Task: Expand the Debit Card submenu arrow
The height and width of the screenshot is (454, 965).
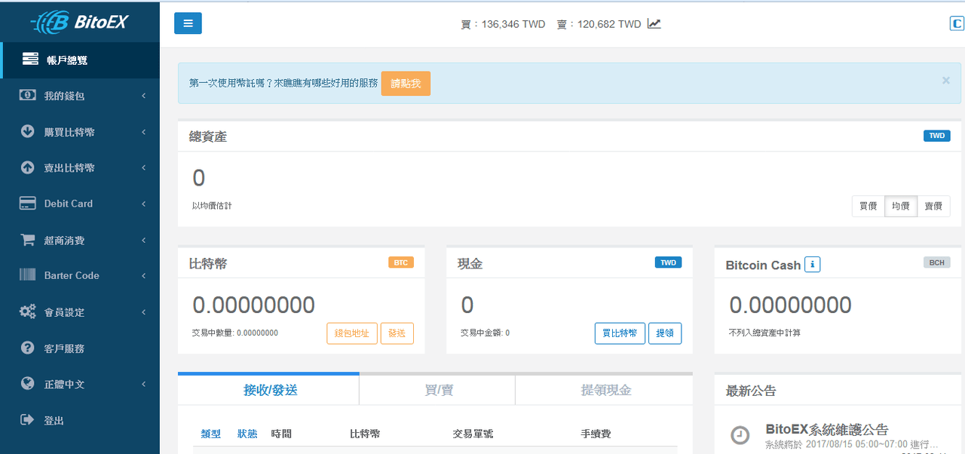Action: pos(143,204)
